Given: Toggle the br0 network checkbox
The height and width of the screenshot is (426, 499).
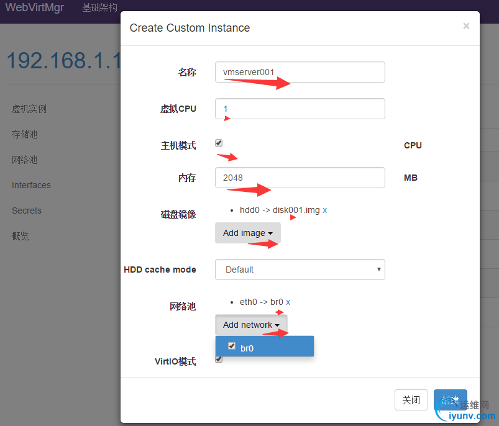Looking at the screenshot, I should (232, 347).
